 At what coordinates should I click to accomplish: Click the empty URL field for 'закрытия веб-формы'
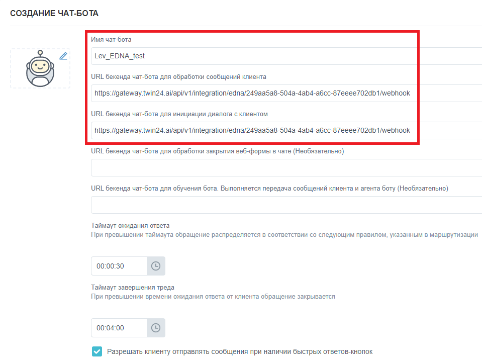click(286, 168)
